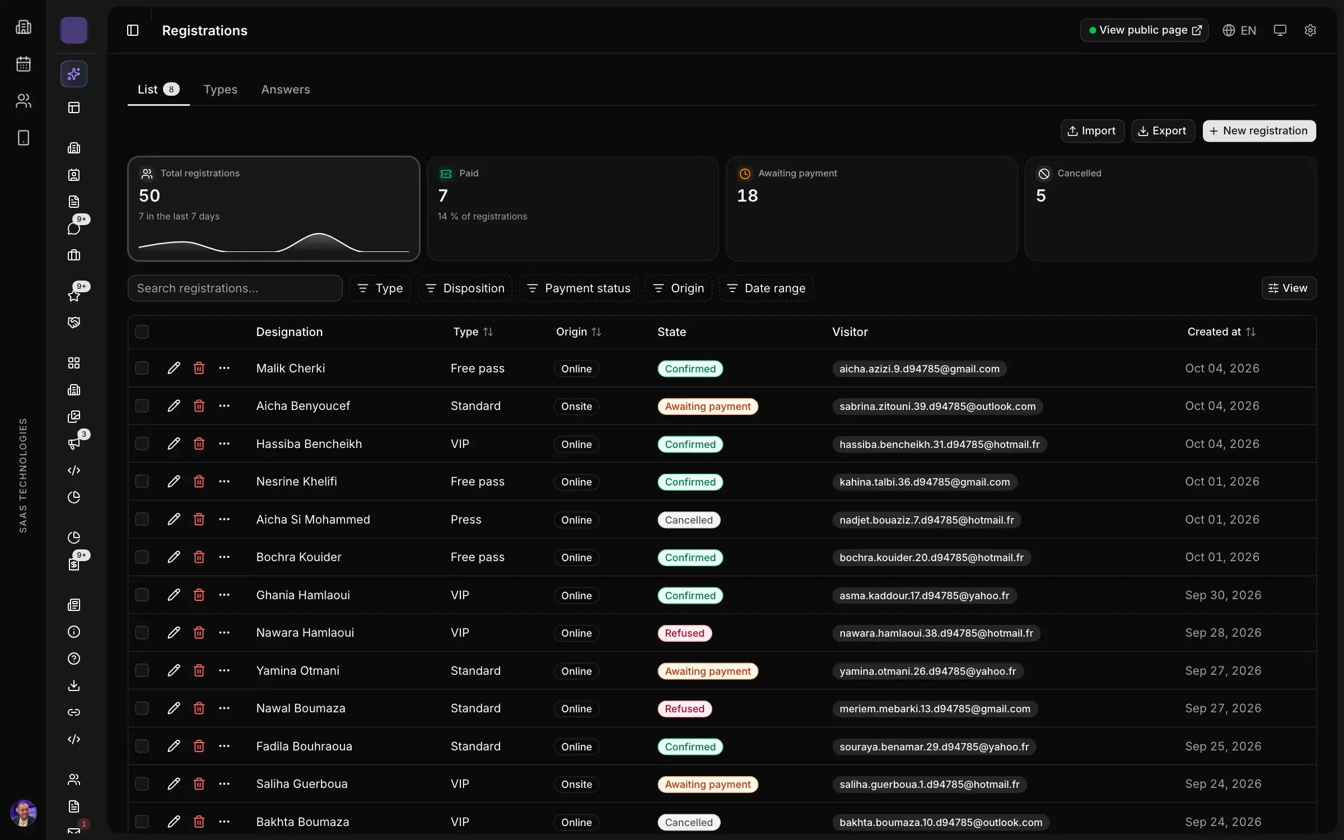The height and width of the screenshot is (840, 1344).
Task: Switch to the Answers tab
Action: tap(286, 90)
